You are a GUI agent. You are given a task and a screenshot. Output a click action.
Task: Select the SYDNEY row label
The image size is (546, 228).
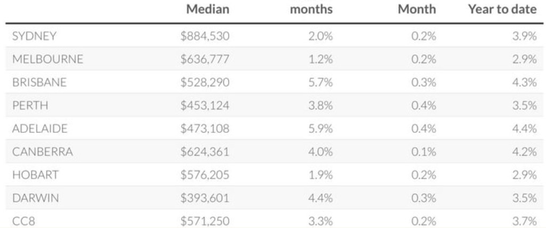34,36
